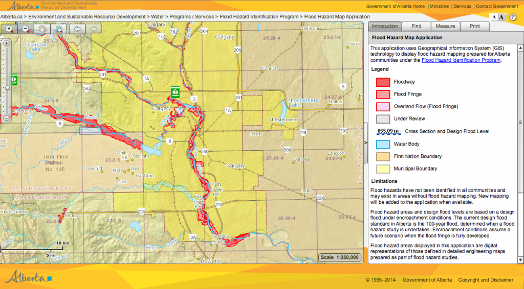Click panel scrollbar down arrow
The width and height of the screenshot is (524, 289).
point(520,260)
